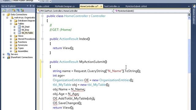Click the Views folder icon
Screen dimensions: 196x110
(16, 36)
